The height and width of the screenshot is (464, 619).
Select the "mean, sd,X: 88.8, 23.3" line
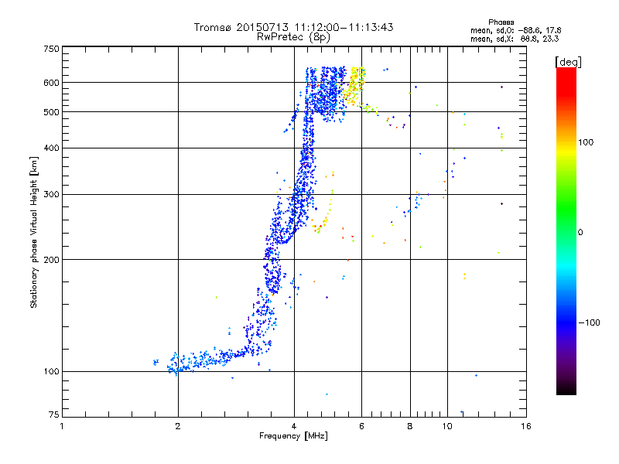click(515, 39)
